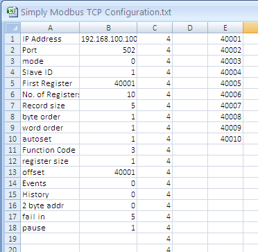Click cell containing 40009
Viewport: 258px width, 252px height.
225,128
